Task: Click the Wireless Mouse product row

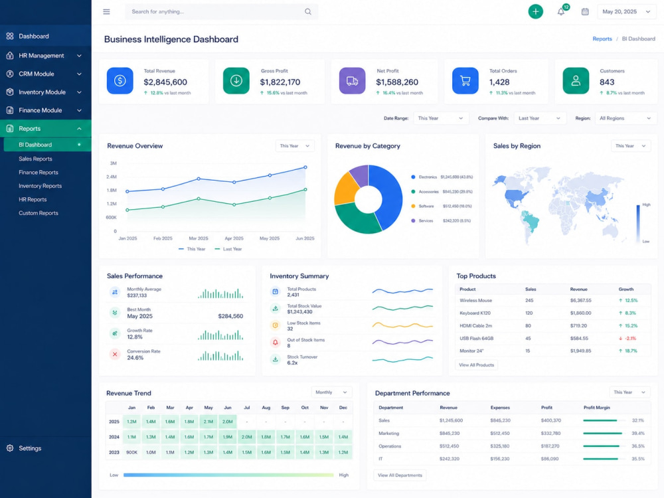Action: [x=552, y=300]
